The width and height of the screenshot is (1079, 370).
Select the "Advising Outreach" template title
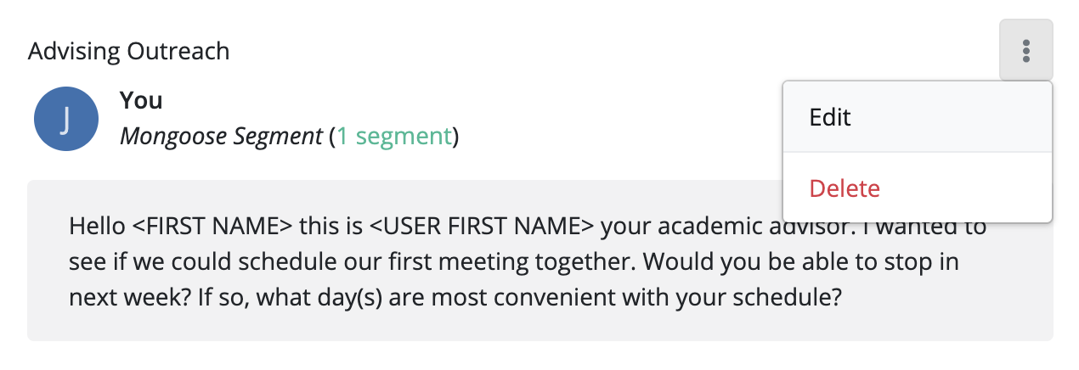tap(128, 51)
